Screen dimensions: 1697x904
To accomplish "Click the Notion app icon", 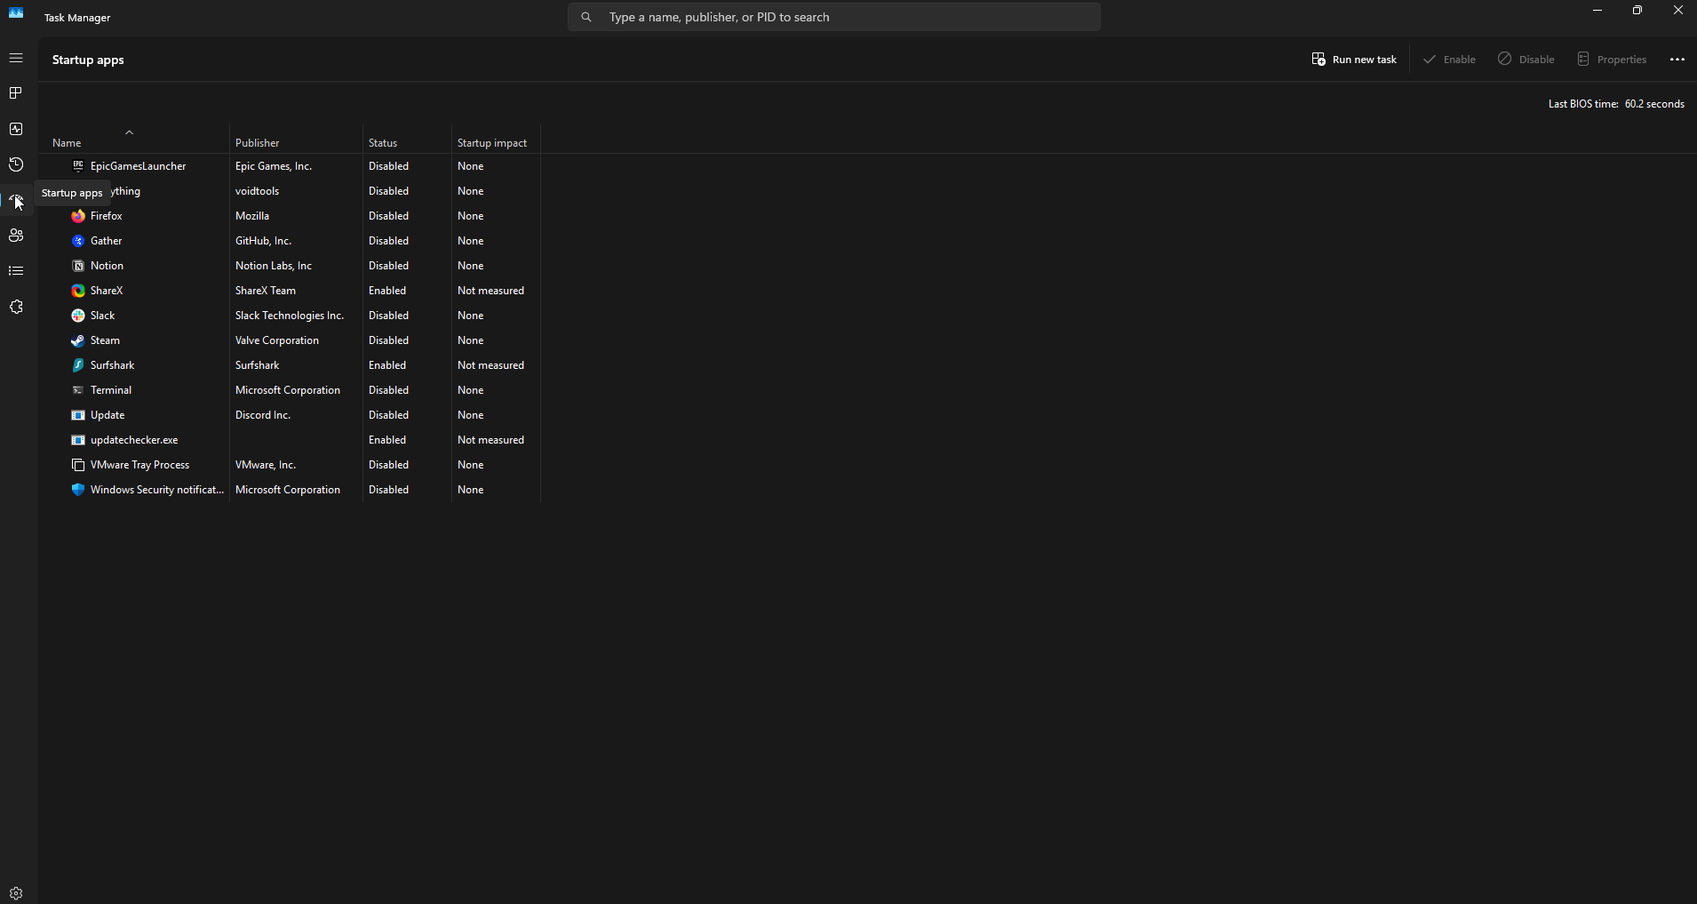I will [78, 266].
